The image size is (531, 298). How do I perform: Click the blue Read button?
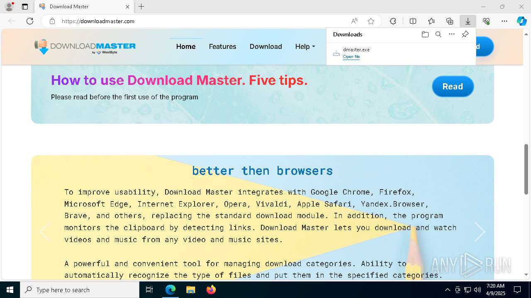click(453, 87)
